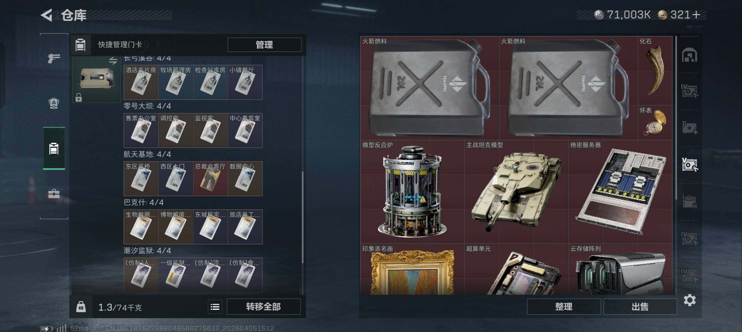Open the II medical kit container icon
The height and width of the screenshot is (332, 742).
(689, 128)
